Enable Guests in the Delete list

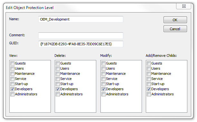point(58,63)
